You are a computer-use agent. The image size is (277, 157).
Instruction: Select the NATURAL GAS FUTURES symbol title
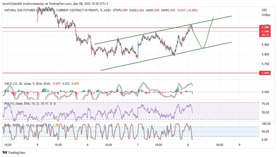pos(51,10)
